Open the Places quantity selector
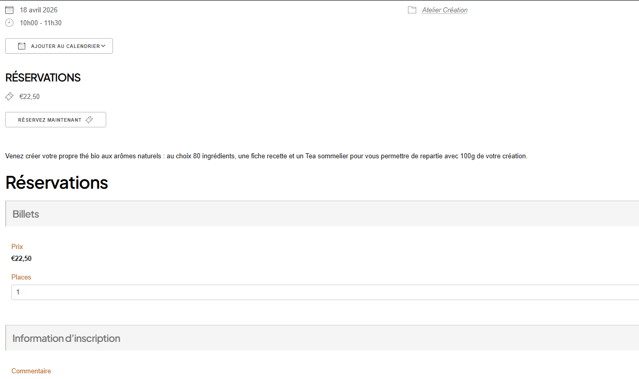 [x=325, y=292]
